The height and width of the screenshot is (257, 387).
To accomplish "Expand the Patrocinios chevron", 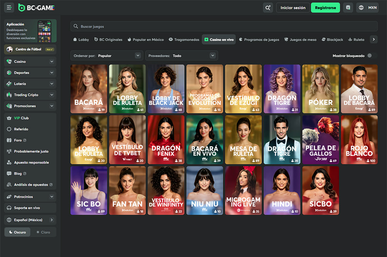I will pyautogui.click(x=51, y=197).
